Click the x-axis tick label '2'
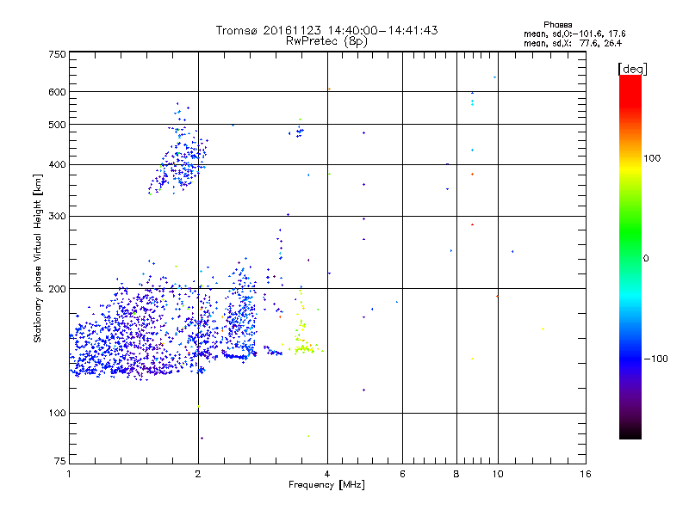Screen dimensions: 689x516 click(x=198, y=474)
